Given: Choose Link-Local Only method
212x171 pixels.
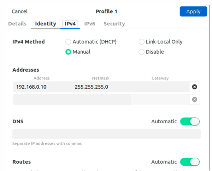Looking at the screenshot, I should [160, 42].
